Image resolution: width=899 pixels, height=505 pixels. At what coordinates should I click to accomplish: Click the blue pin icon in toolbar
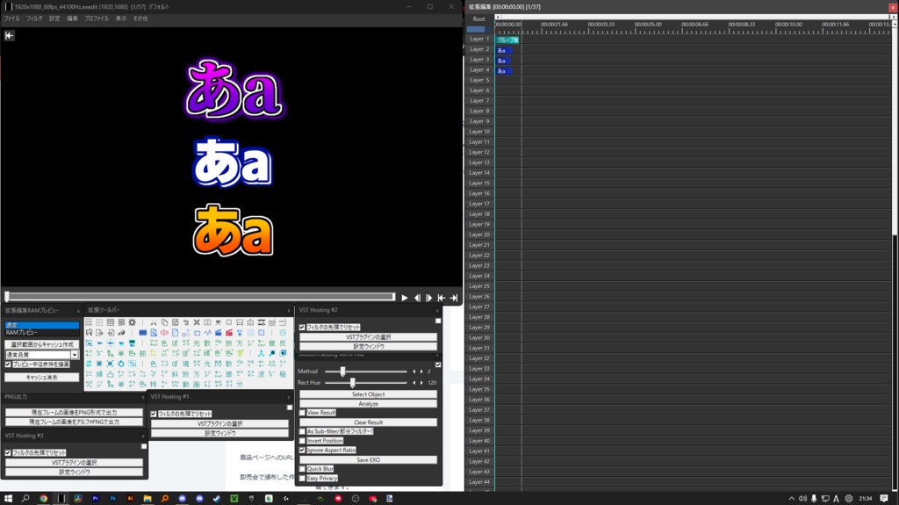[x=272, y=353]
